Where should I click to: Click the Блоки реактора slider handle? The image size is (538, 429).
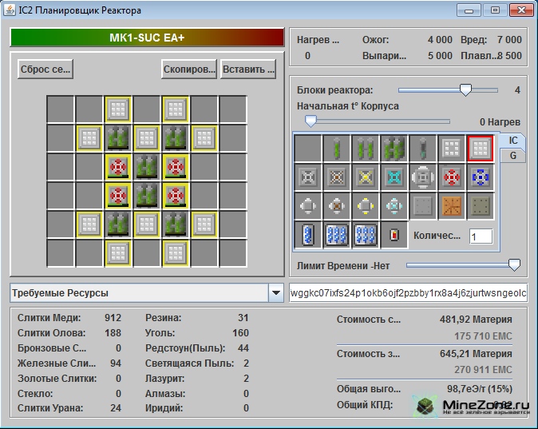pos(465,90)
